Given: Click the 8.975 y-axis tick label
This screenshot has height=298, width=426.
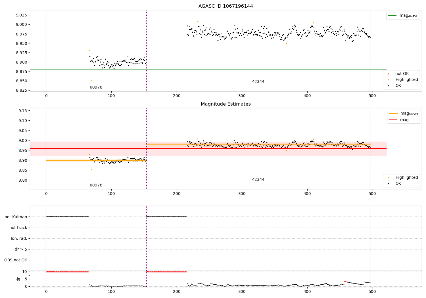Looking at the screenshot, I should click(21, 34).
